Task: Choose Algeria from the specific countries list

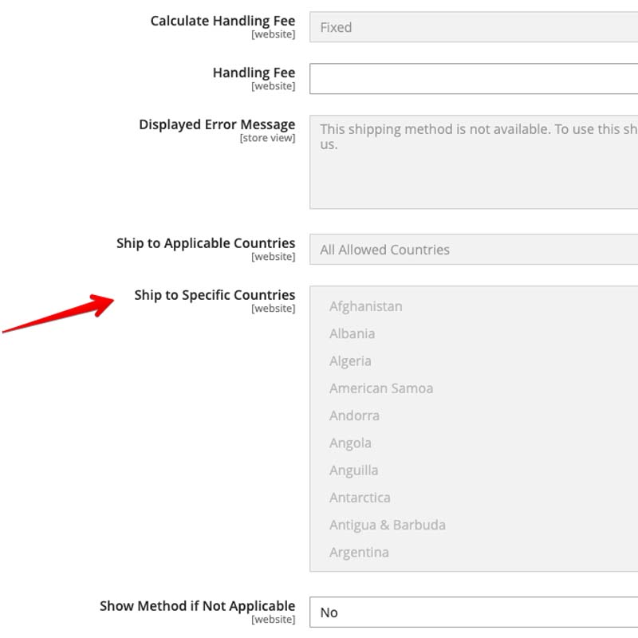Action: click(350, 360)
